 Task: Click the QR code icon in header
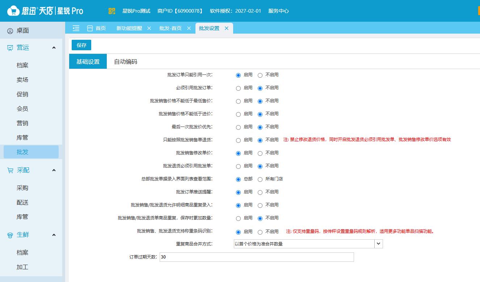(x=112, y=11)
